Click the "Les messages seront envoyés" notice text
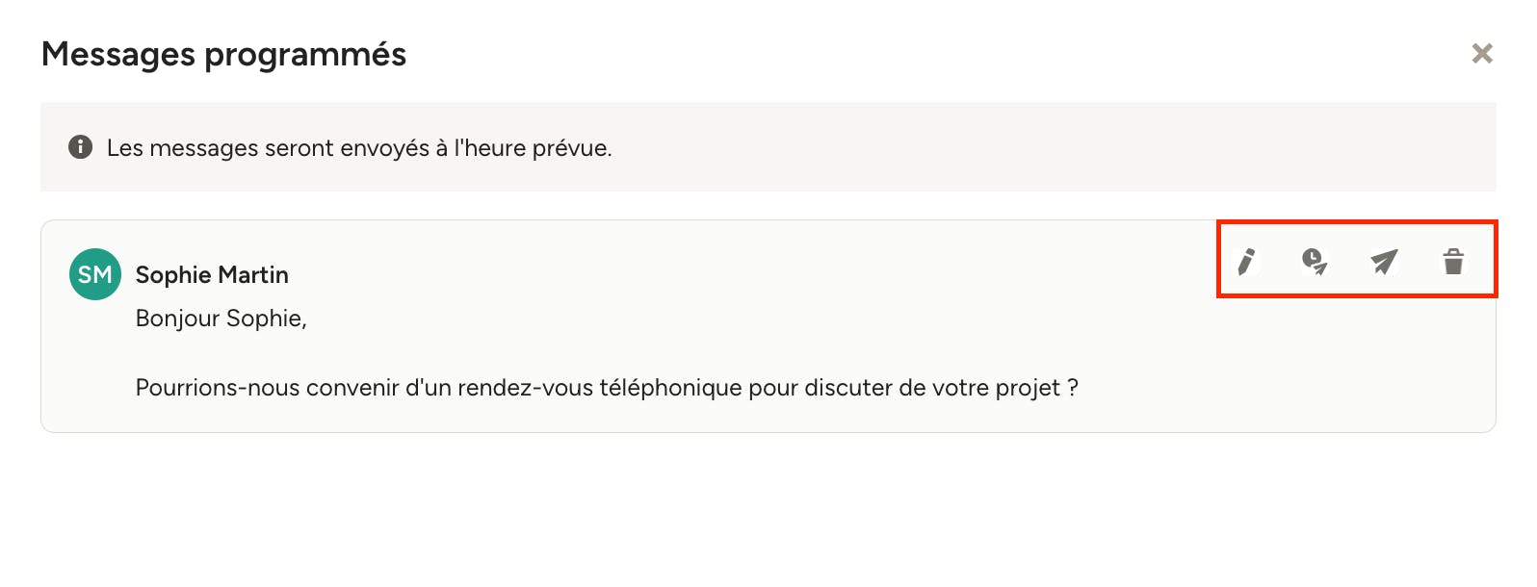 [x=359, y=148]
